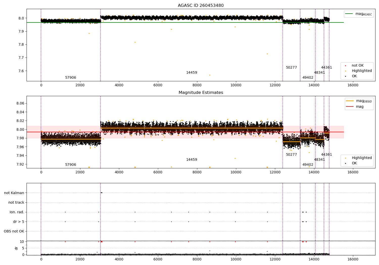Click x-axis tick '16000' under the bottom panel
379x265 pixels.
353,259
